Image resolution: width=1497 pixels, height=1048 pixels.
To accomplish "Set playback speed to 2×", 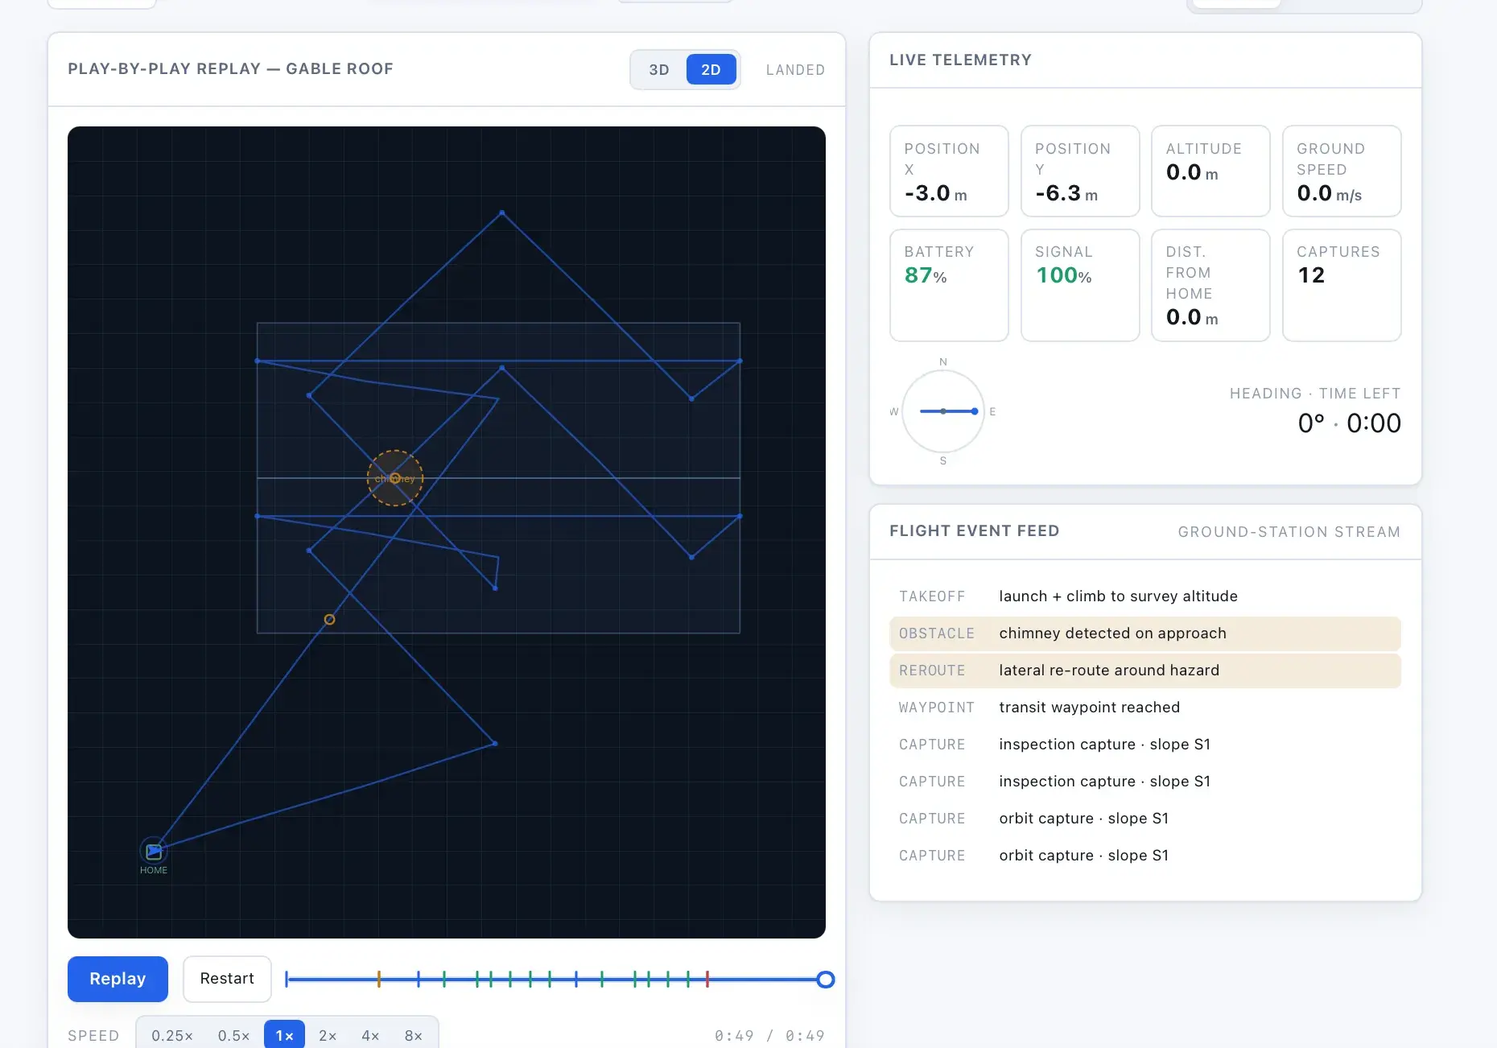I will tap(328, 1035).
